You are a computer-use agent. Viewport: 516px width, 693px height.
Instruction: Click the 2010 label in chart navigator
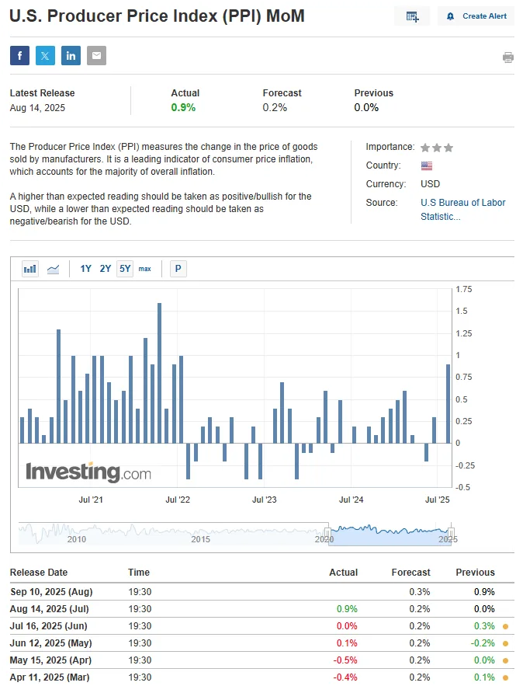[76, 539]
